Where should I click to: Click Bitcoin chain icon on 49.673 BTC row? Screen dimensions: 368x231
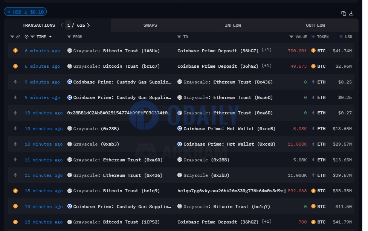tap(15, 66)
